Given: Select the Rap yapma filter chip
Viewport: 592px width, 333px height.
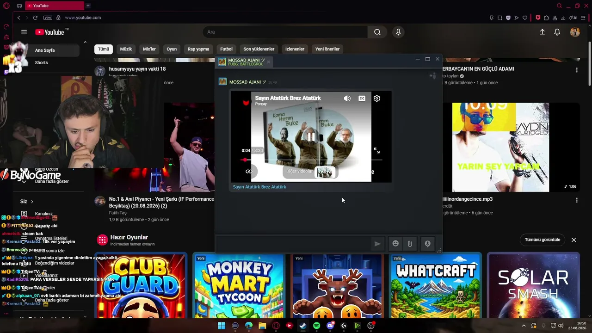Looking at the screenshot, I should pos(198,49).
